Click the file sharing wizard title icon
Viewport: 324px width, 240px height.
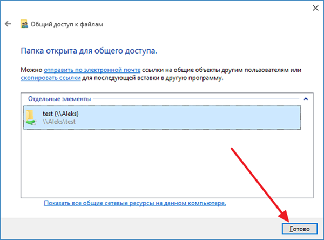pos(24,24)
